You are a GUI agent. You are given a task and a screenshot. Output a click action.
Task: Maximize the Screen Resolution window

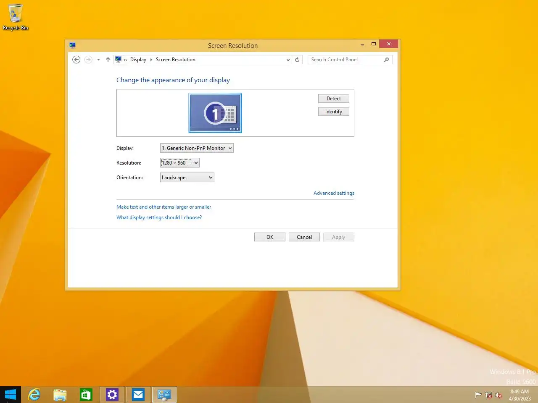(373, 44)
